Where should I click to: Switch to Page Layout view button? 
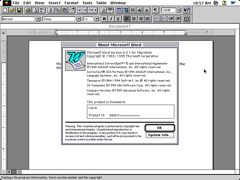pos(14,172)
